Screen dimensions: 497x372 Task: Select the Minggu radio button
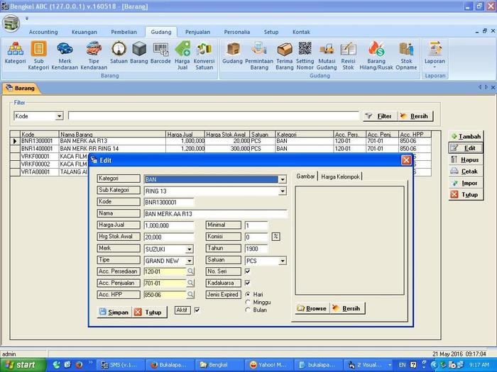click(248, 302)
